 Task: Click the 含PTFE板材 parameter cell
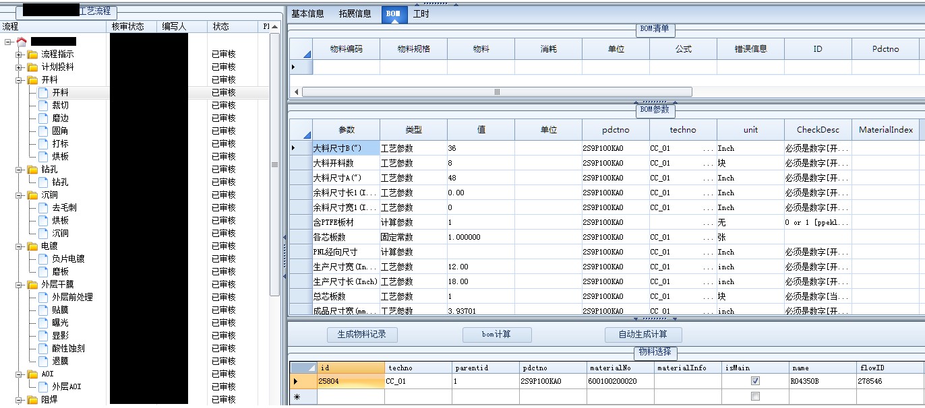346,222
